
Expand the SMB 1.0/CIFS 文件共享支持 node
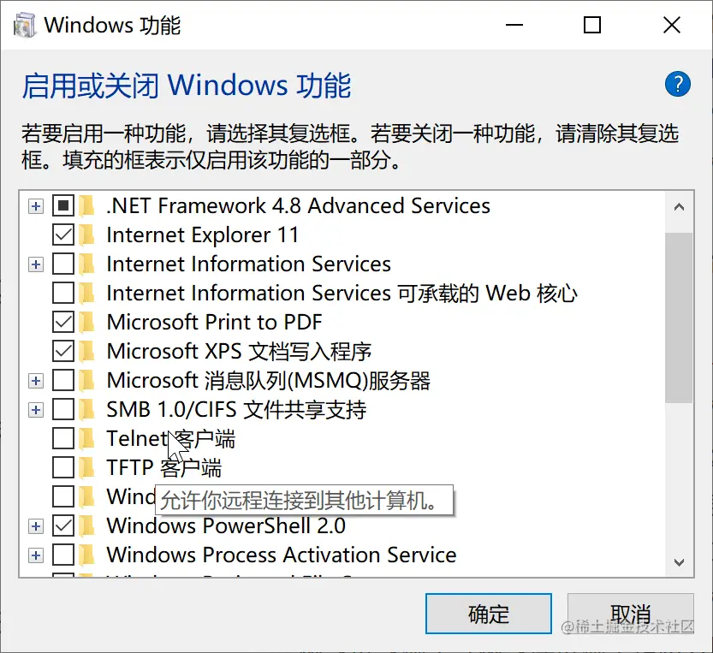pyautogui.click(x=35, y=409)
